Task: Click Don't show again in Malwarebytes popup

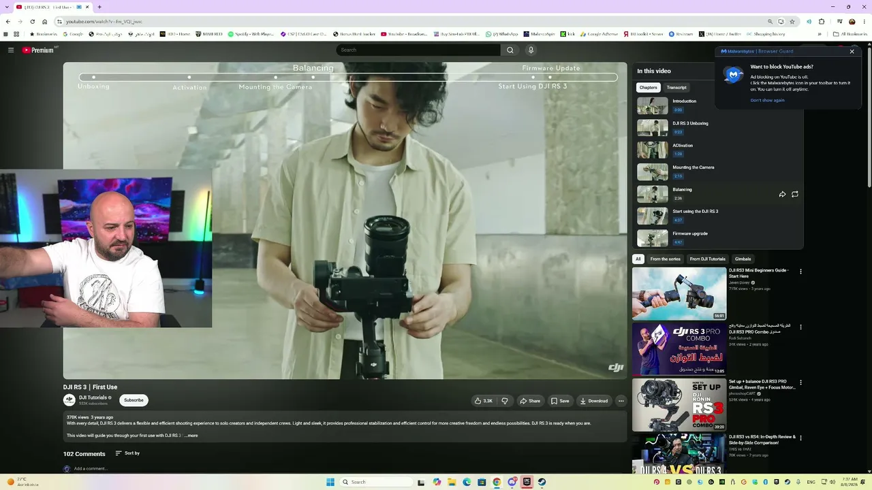Action: point(767,100)
